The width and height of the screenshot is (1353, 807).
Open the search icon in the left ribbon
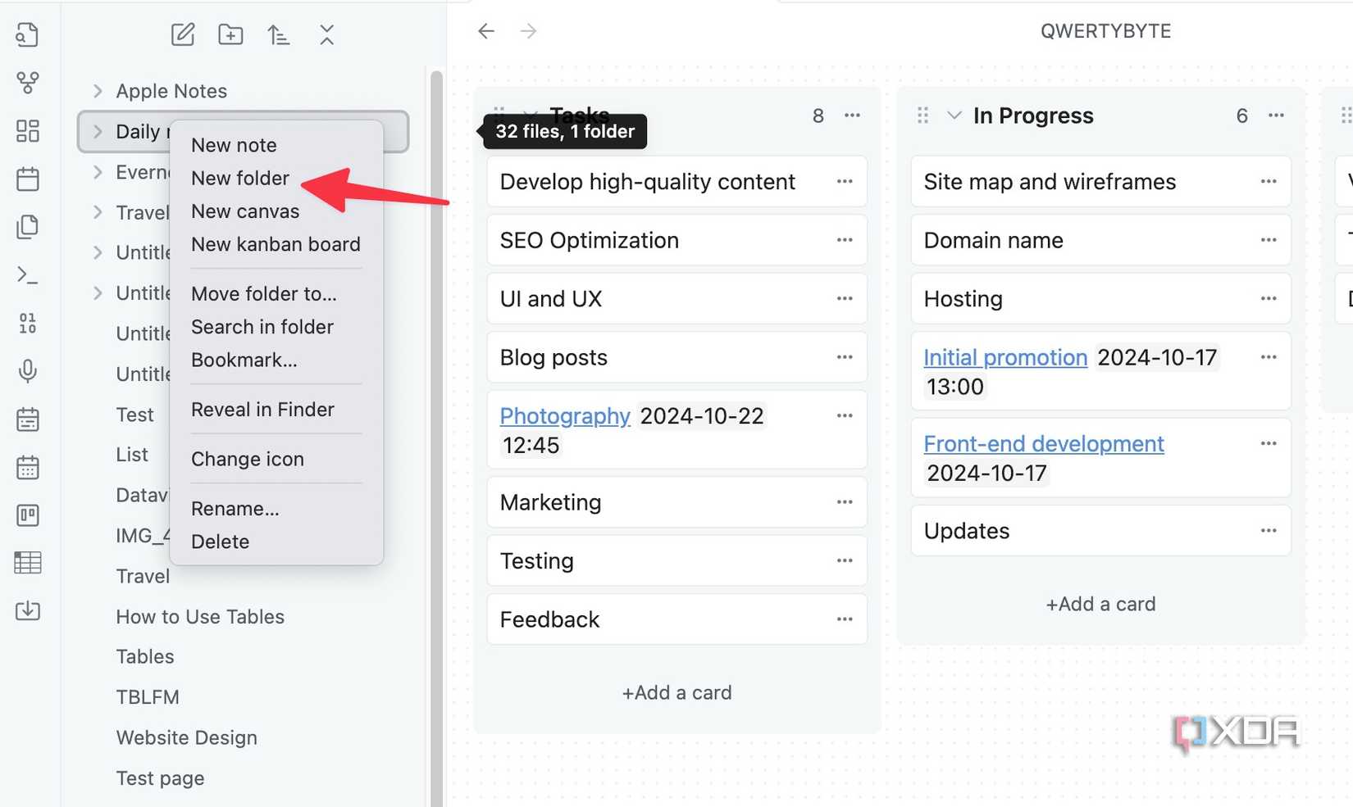pos(27,35)
